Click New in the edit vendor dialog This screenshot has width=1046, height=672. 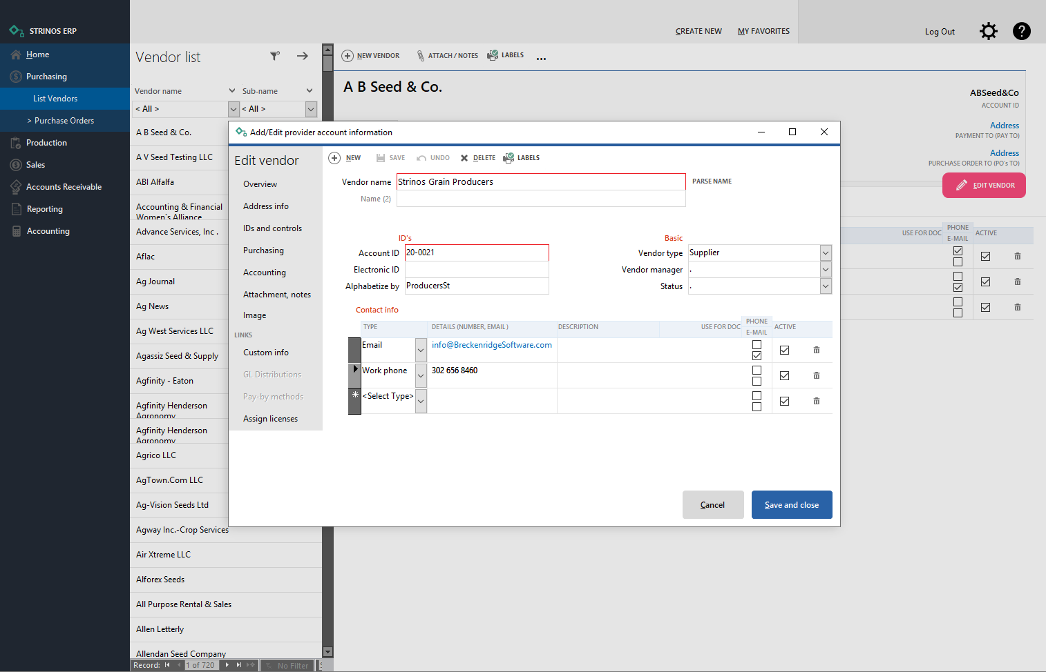pos(345,158)
